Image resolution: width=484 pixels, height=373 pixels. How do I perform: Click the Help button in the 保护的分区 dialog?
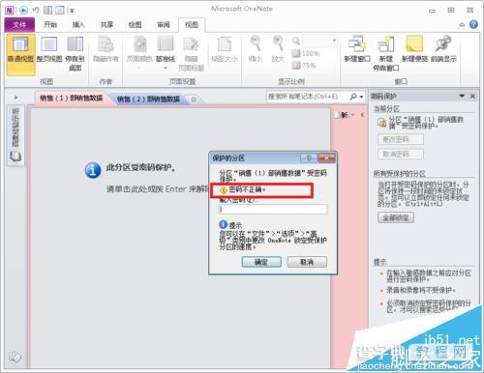(309, 158)
